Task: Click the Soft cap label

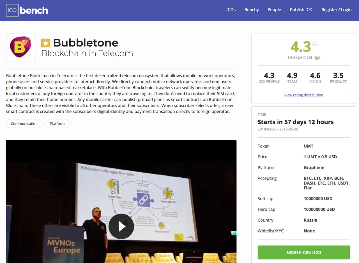Action: 265,199
